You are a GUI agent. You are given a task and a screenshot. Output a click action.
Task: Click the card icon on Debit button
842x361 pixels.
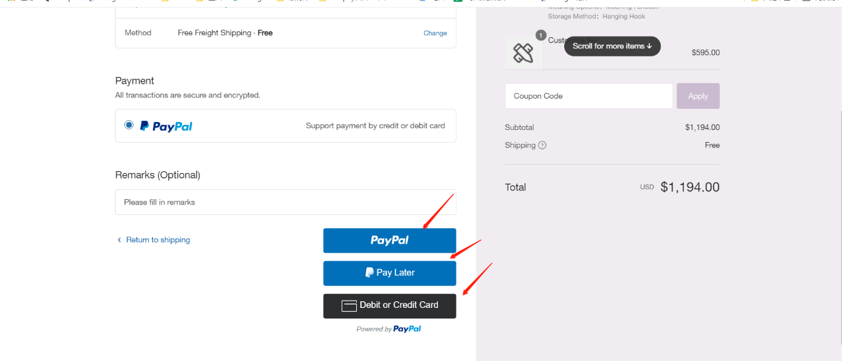click(x=349, y=306)
